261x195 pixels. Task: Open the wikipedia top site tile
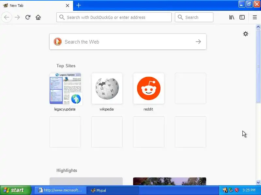[x=107, y=88]
